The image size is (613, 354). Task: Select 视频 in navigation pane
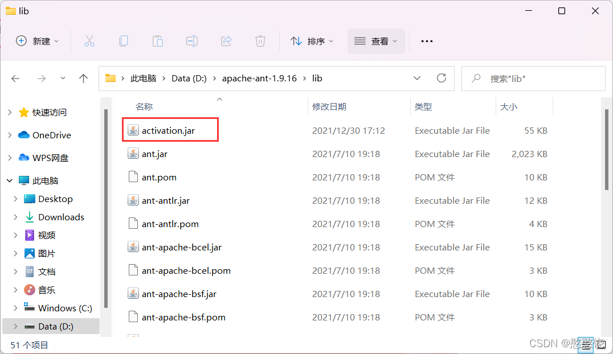coord(47,235)
